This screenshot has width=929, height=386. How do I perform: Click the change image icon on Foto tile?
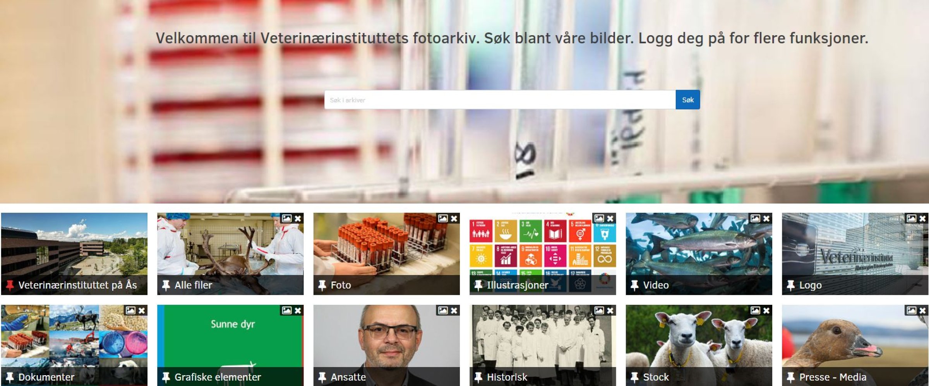pos(443,219)
